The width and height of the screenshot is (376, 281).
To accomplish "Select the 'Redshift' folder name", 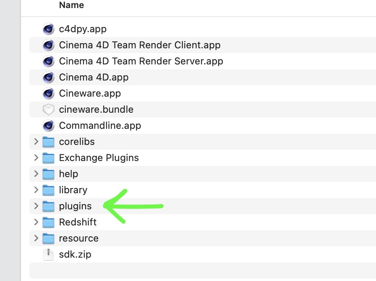I will pyautogui.click(x=78, y=222).
